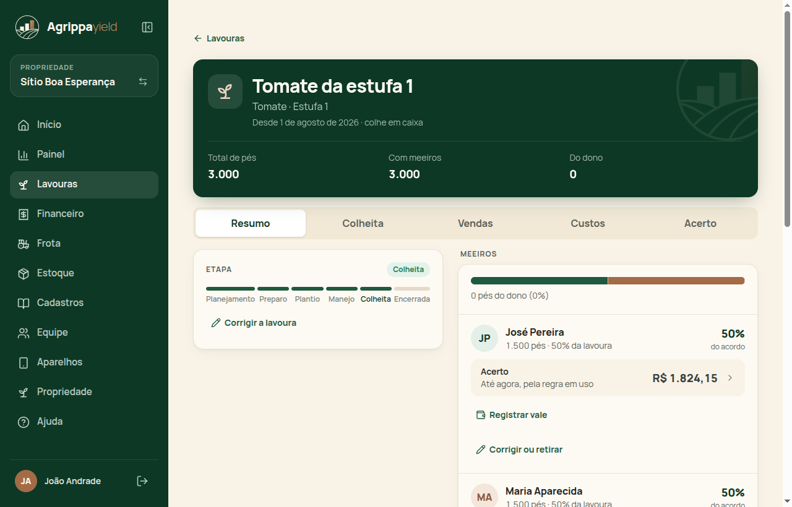792x507 pixels.
Task: Click the Manejo stage label
Action: tap(342, 299)
